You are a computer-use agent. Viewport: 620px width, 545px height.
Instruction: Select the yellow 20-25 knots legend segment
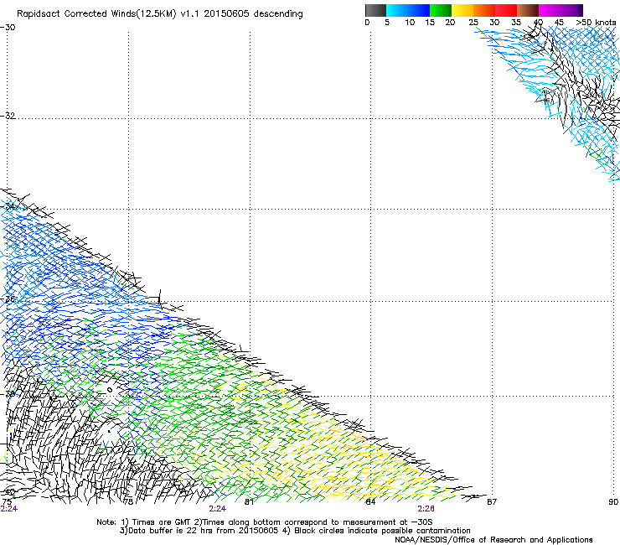462,10
